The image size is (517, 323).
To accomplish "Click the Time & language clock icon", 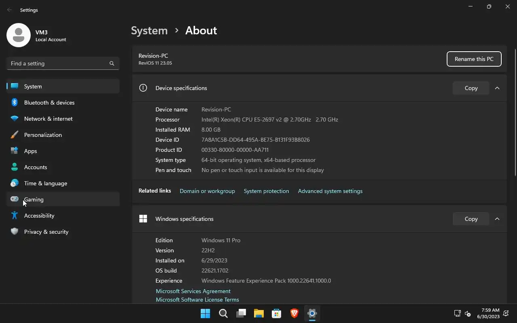I will tap(15, 183).
